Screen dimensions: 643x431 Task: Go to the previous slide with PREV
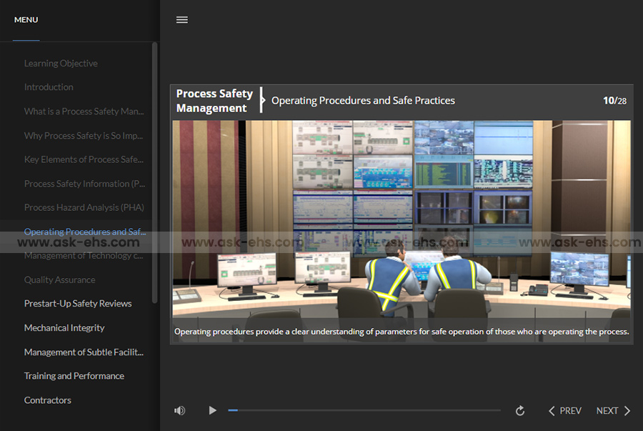pyautogui.click(x=564, y=410)
